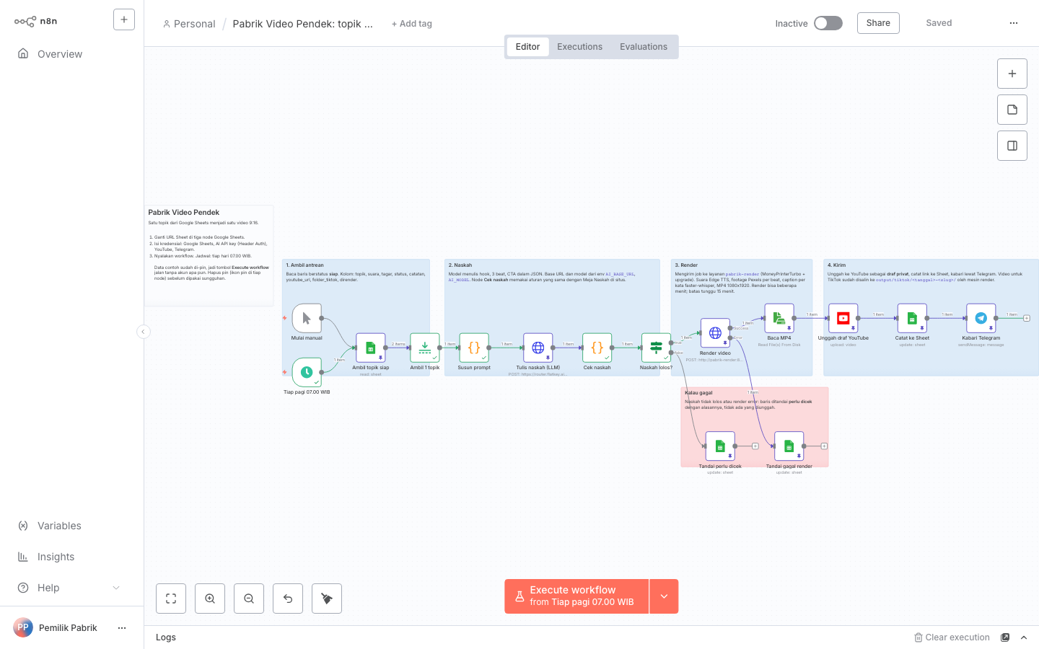1039x649 pixels.
Task: Click the Share button
Action: [x=878, y=23]
